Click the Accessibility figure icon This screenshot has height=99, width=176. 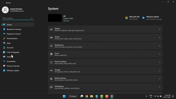point(4,61)
